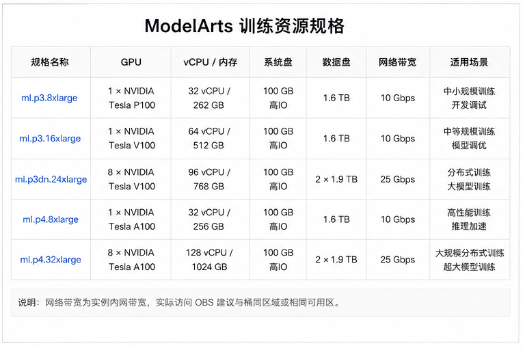Click the 96 vCPU / 768 GB cell
Viewport: 525px width, 350px height.
pos(211,179)
